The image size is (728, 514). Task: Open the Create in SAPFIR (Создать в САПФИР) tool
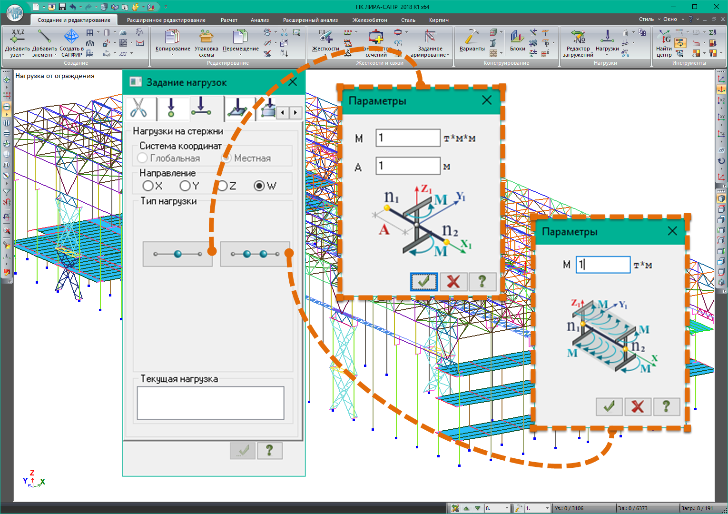point(72,37)
